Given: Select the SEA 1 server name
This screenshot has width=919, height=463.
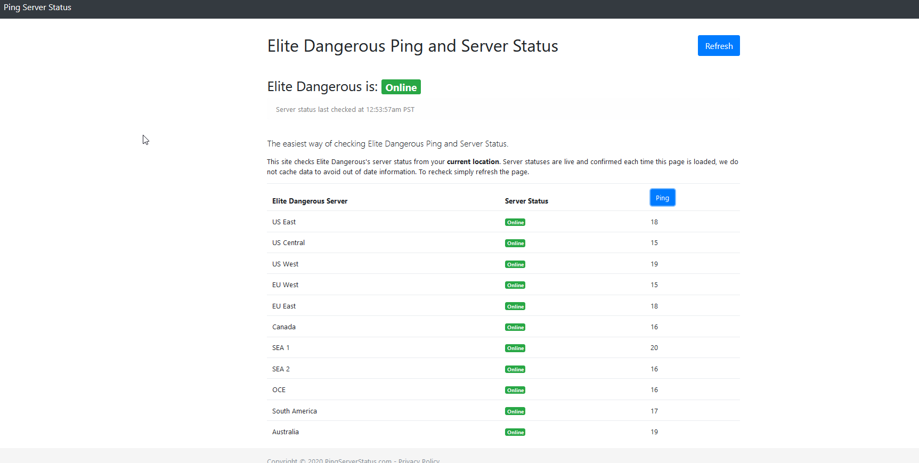Looking at the screenshot, I should pyautogui.click(x=281, y=348).
